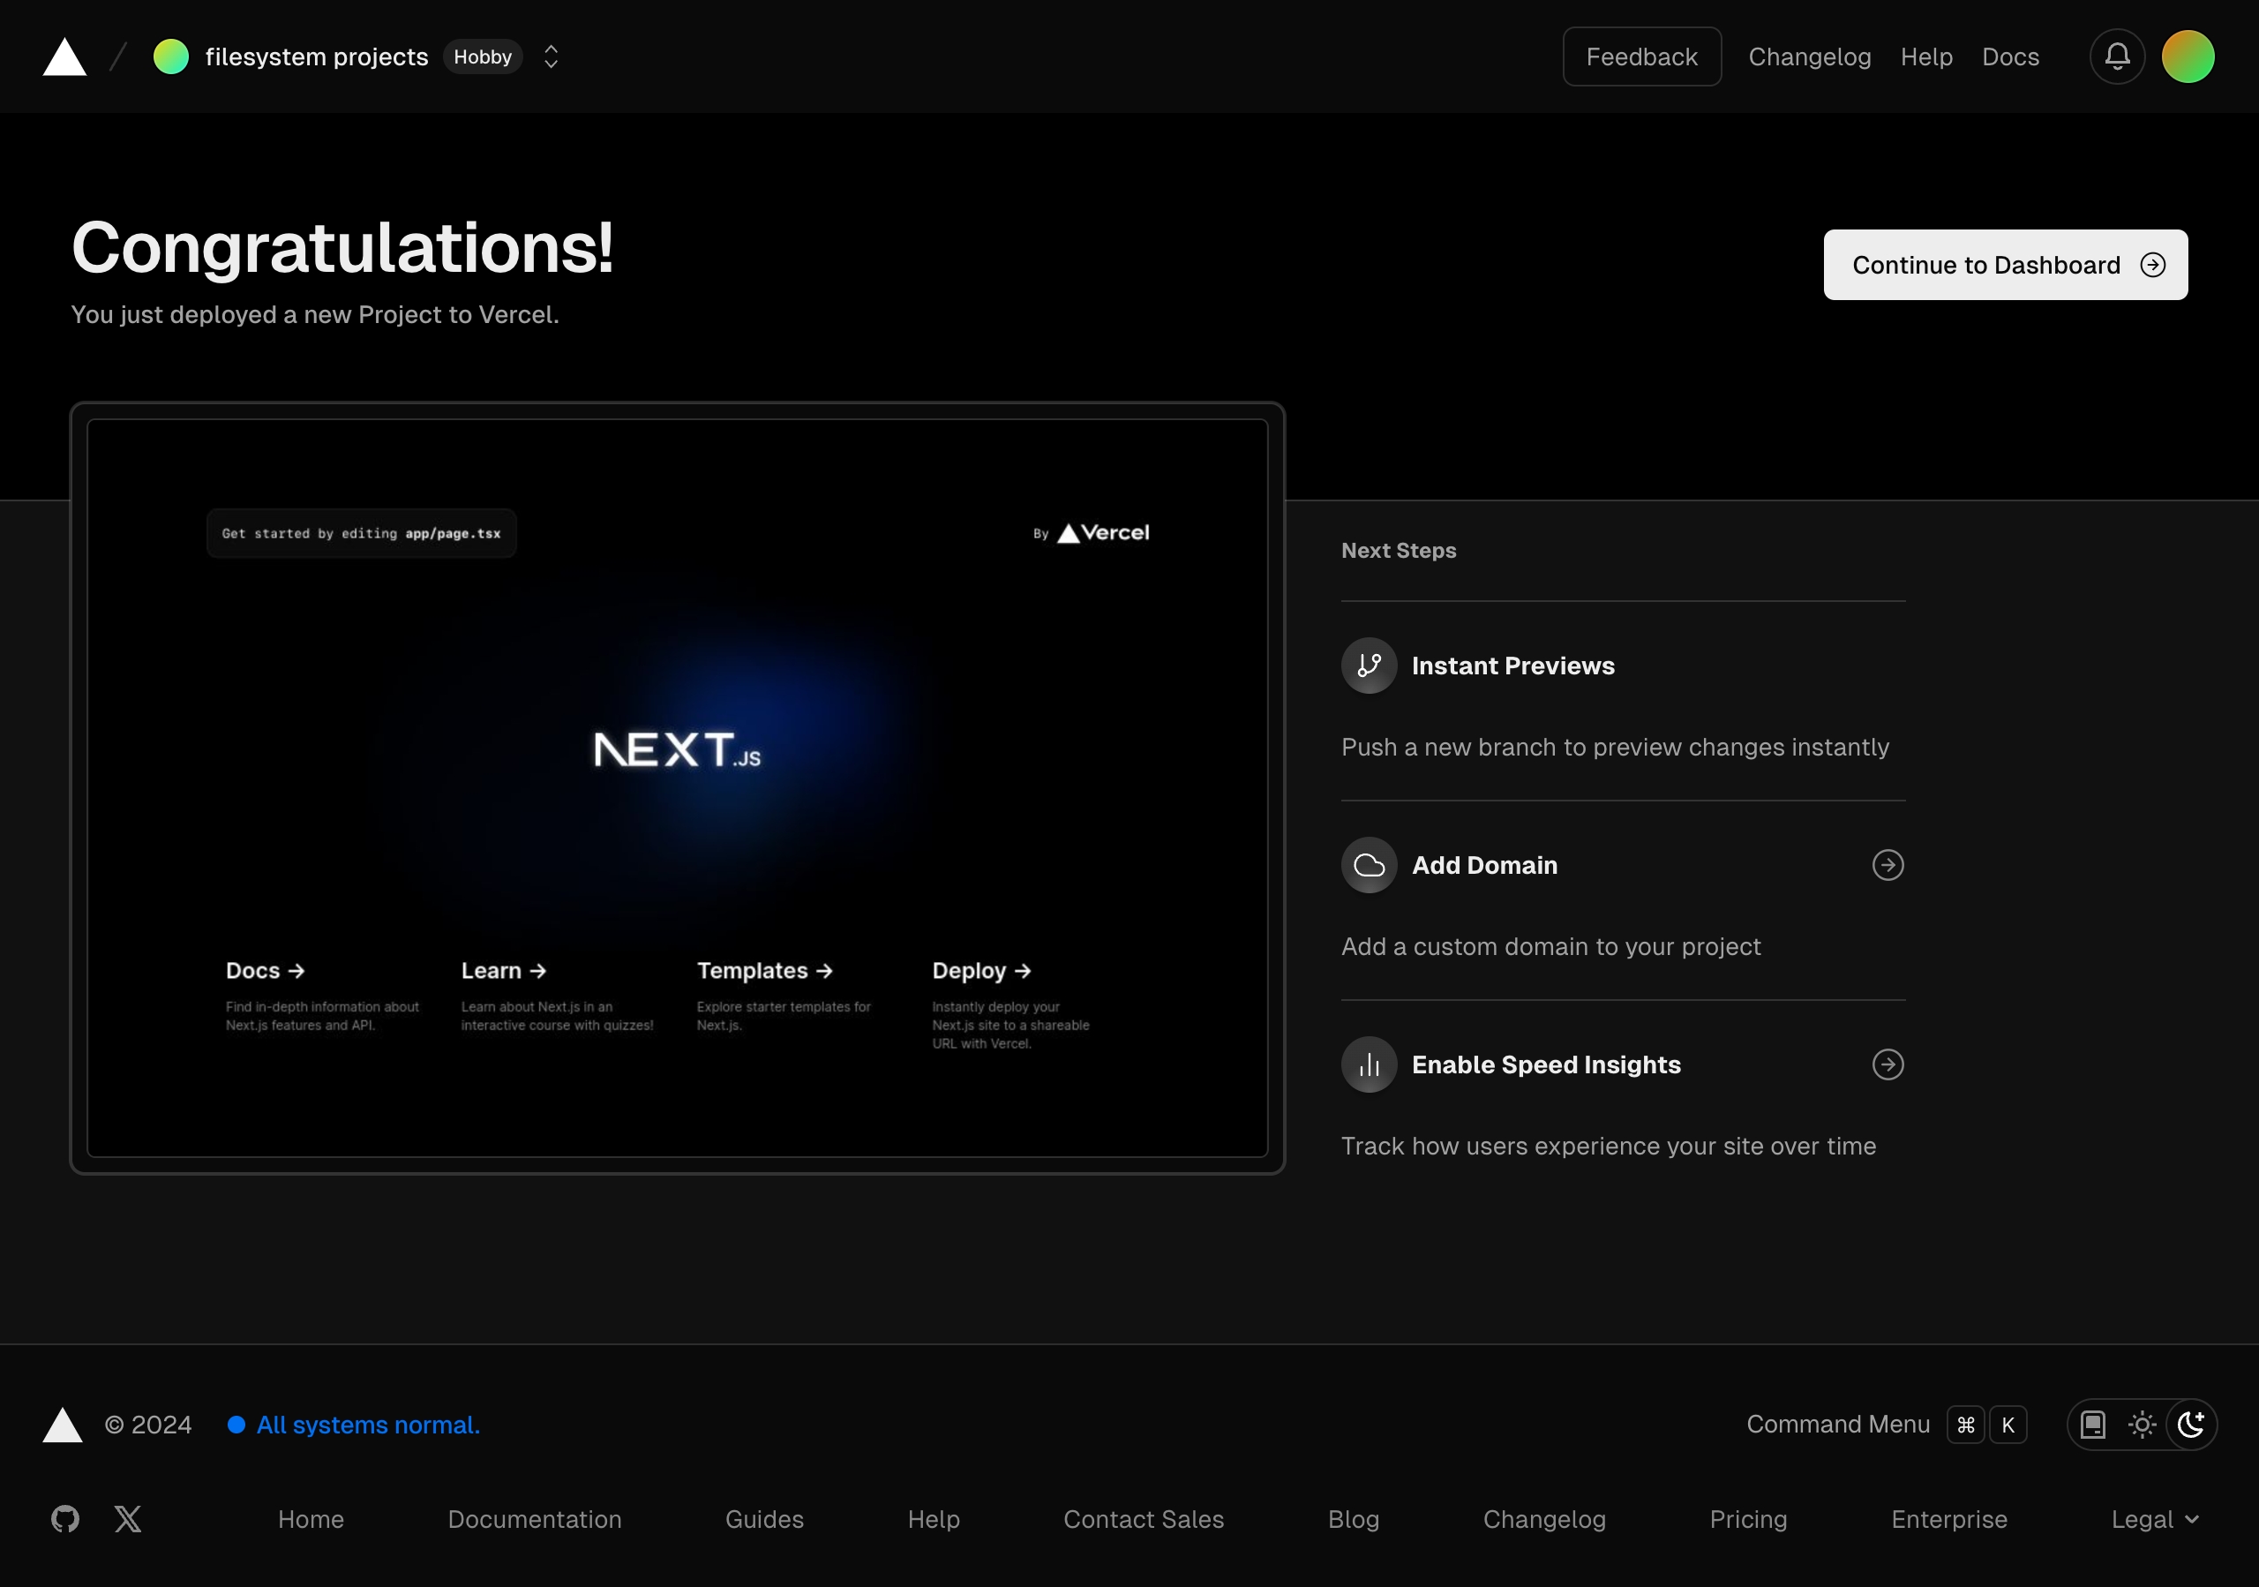The width and height of the screenshot is (2259, 1587).
Task: Open Contact Sales in the footer
Action: click(1144, 1519)
